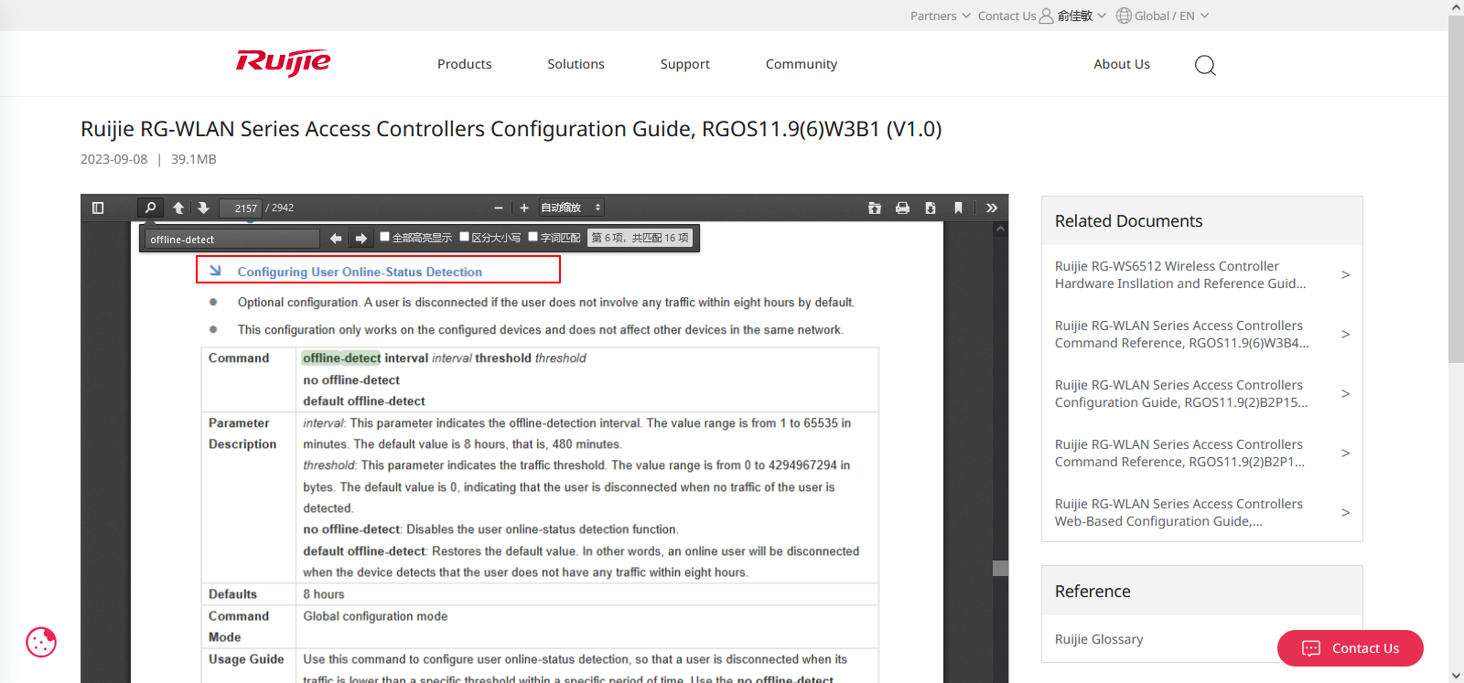This screenshot has width=1464, height=683.
Task: Click chevron beside Web-Based Configuration Guide
Action: 1345,512
